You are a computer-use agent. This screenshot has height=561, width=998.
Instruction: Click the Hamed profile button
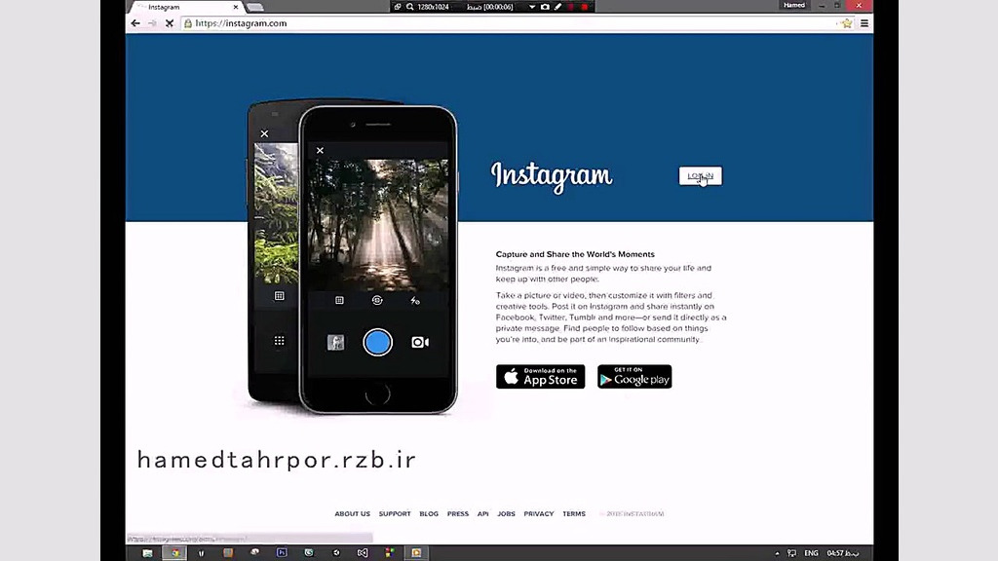(793, 5)
